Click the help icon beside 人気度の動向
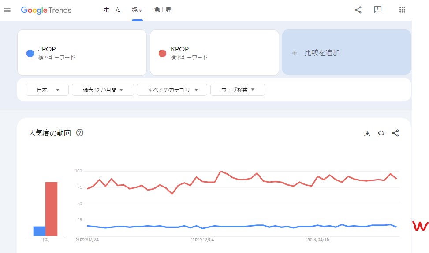429x253 pixels. (x=80, y=132)
